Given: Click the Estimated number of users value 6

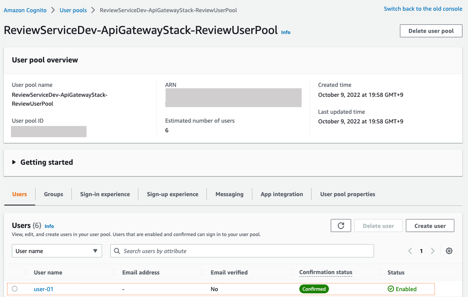Looking at the screenshot, I should (x=167, y=130).
